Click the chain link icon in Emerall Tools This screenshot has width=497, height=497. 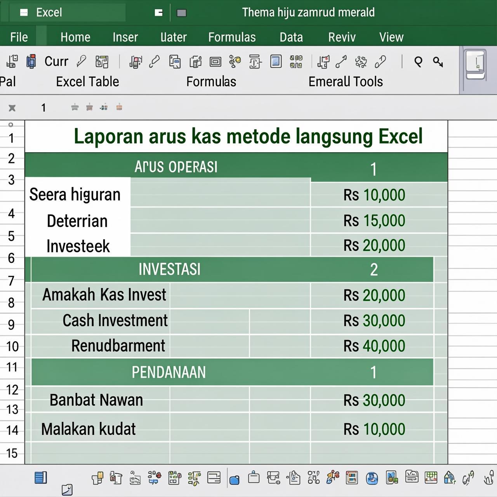pos(380,62)
